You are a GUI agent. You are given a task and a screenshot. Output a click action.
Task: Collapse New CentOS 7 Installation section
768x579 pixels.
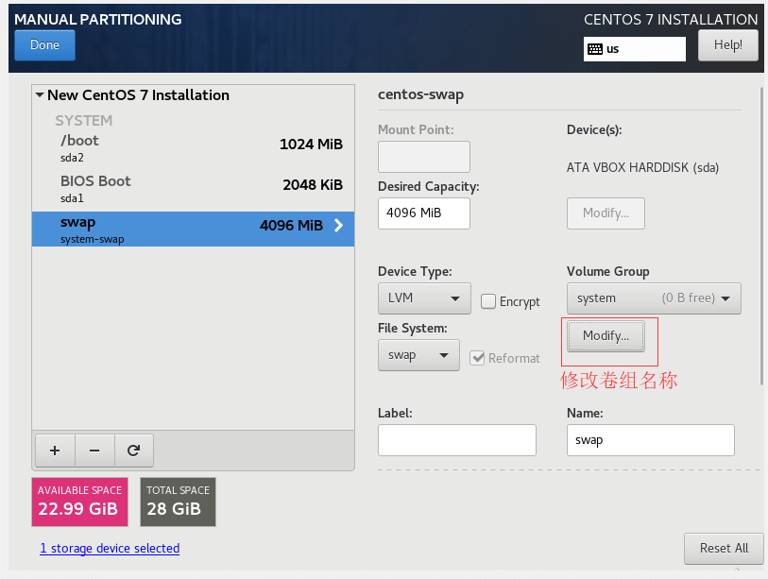[40, 94]
